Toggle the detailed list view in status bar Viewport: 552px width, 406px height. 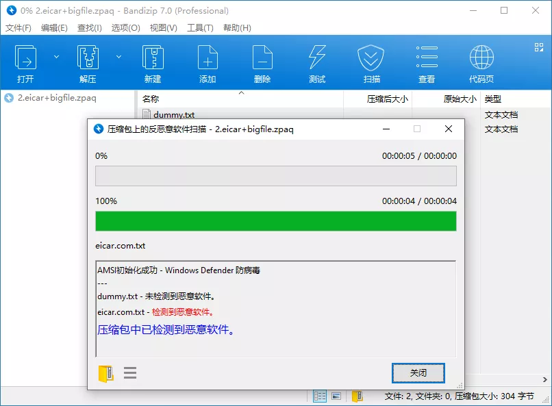click(x=319, y=396)
